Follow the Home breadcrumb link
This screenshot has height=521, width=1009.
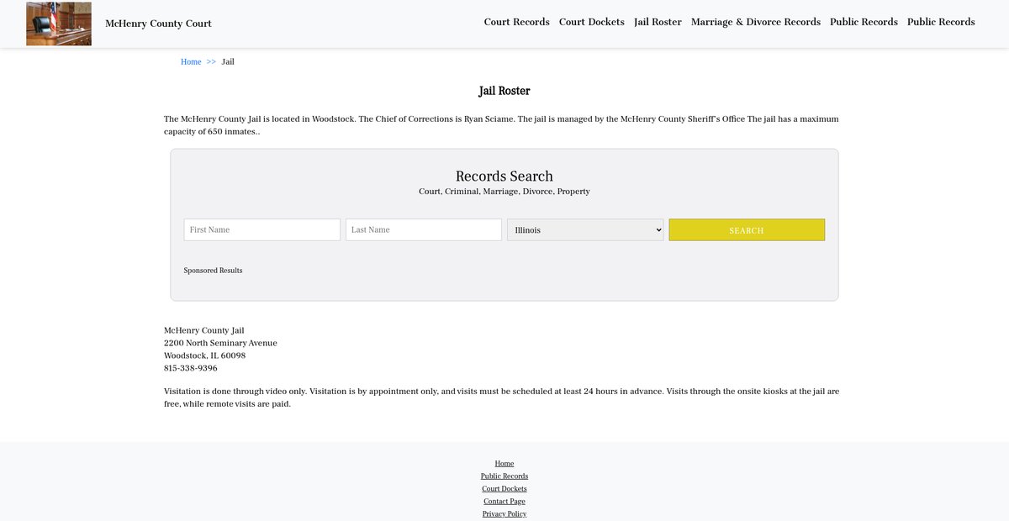(191, 62)
